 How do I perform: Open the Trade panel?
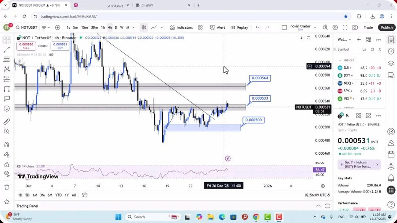[x=368, y=27]
